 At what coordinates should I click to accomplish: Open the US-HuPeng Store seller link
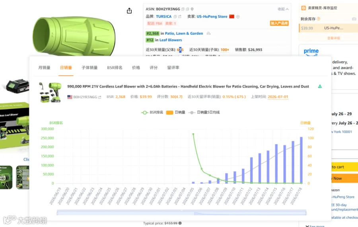(212, 17)
